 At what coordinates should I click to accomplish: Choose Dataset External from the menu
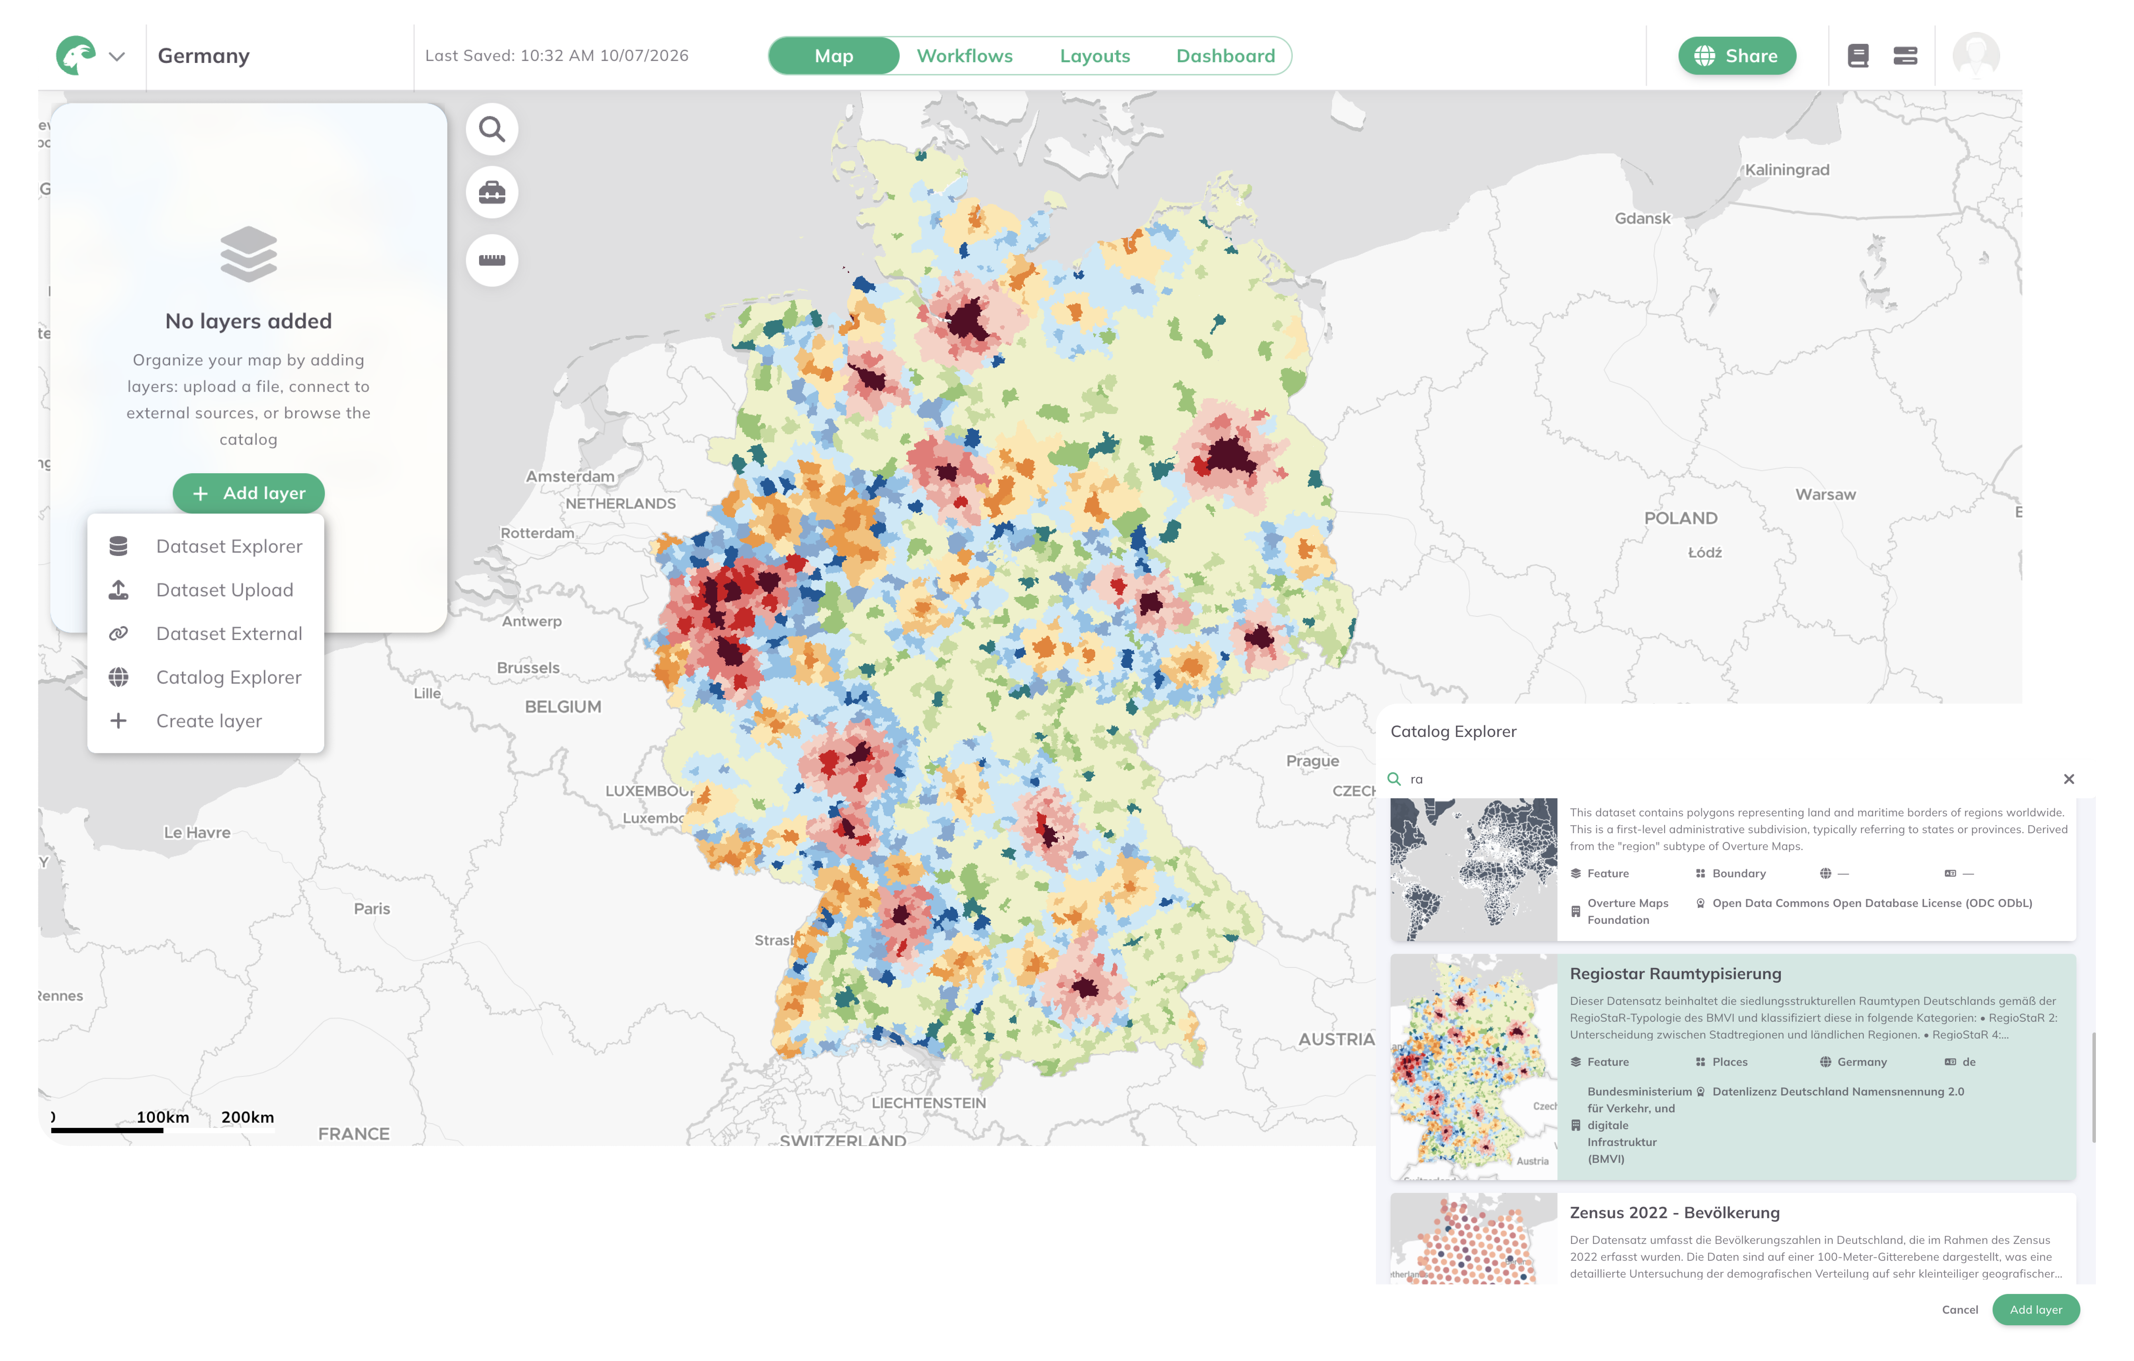coord(206,634)
